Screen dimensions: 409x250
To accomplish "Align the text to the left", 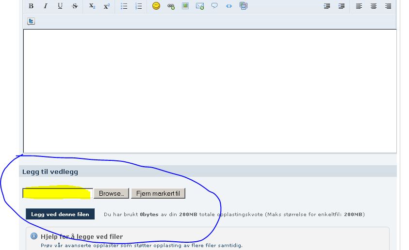I will (359, 6).
